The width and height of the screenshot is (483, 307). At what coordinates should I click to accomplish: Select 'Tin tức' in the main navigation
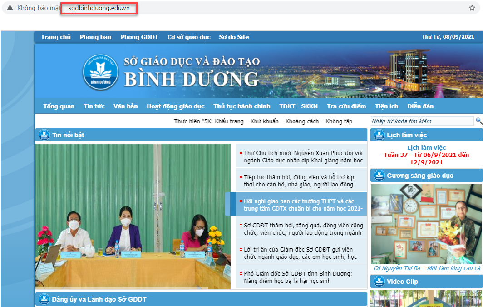coord(94,106)
